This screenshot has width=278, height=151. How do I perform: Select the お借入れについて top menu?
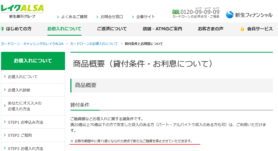[64, 29]
